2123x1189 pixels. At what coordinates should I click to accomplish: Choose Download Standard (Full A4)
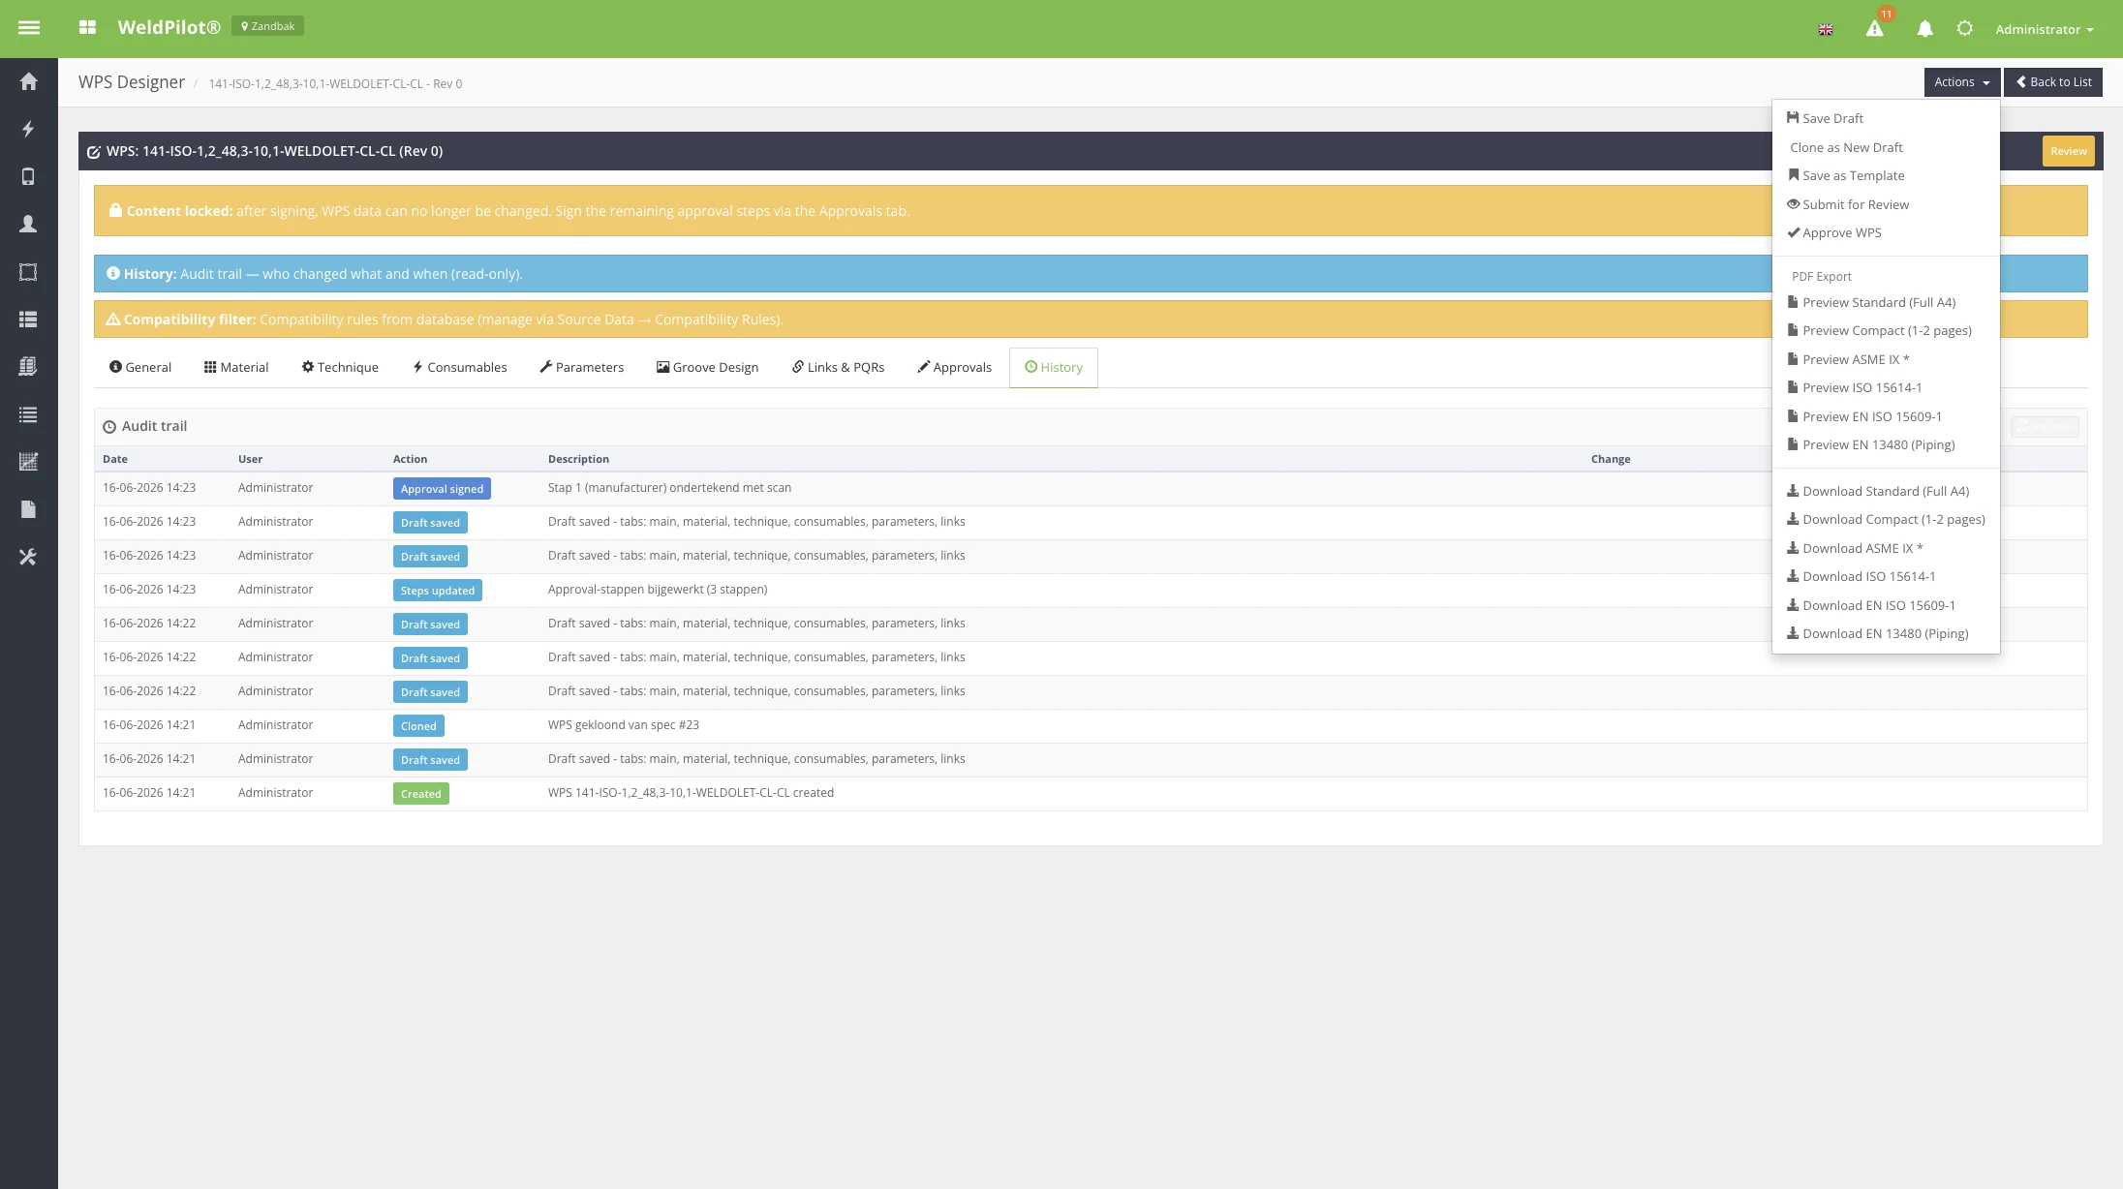(1886, 491)
